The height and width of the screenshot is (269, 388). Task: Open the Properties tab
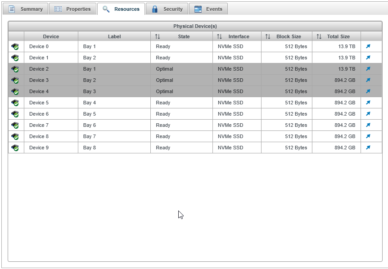[x=72, y=9]
